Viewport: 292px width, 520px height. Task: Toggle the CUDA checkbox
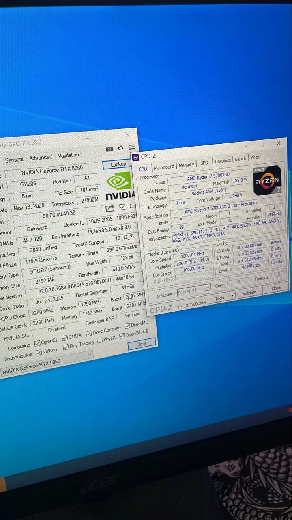64,338
